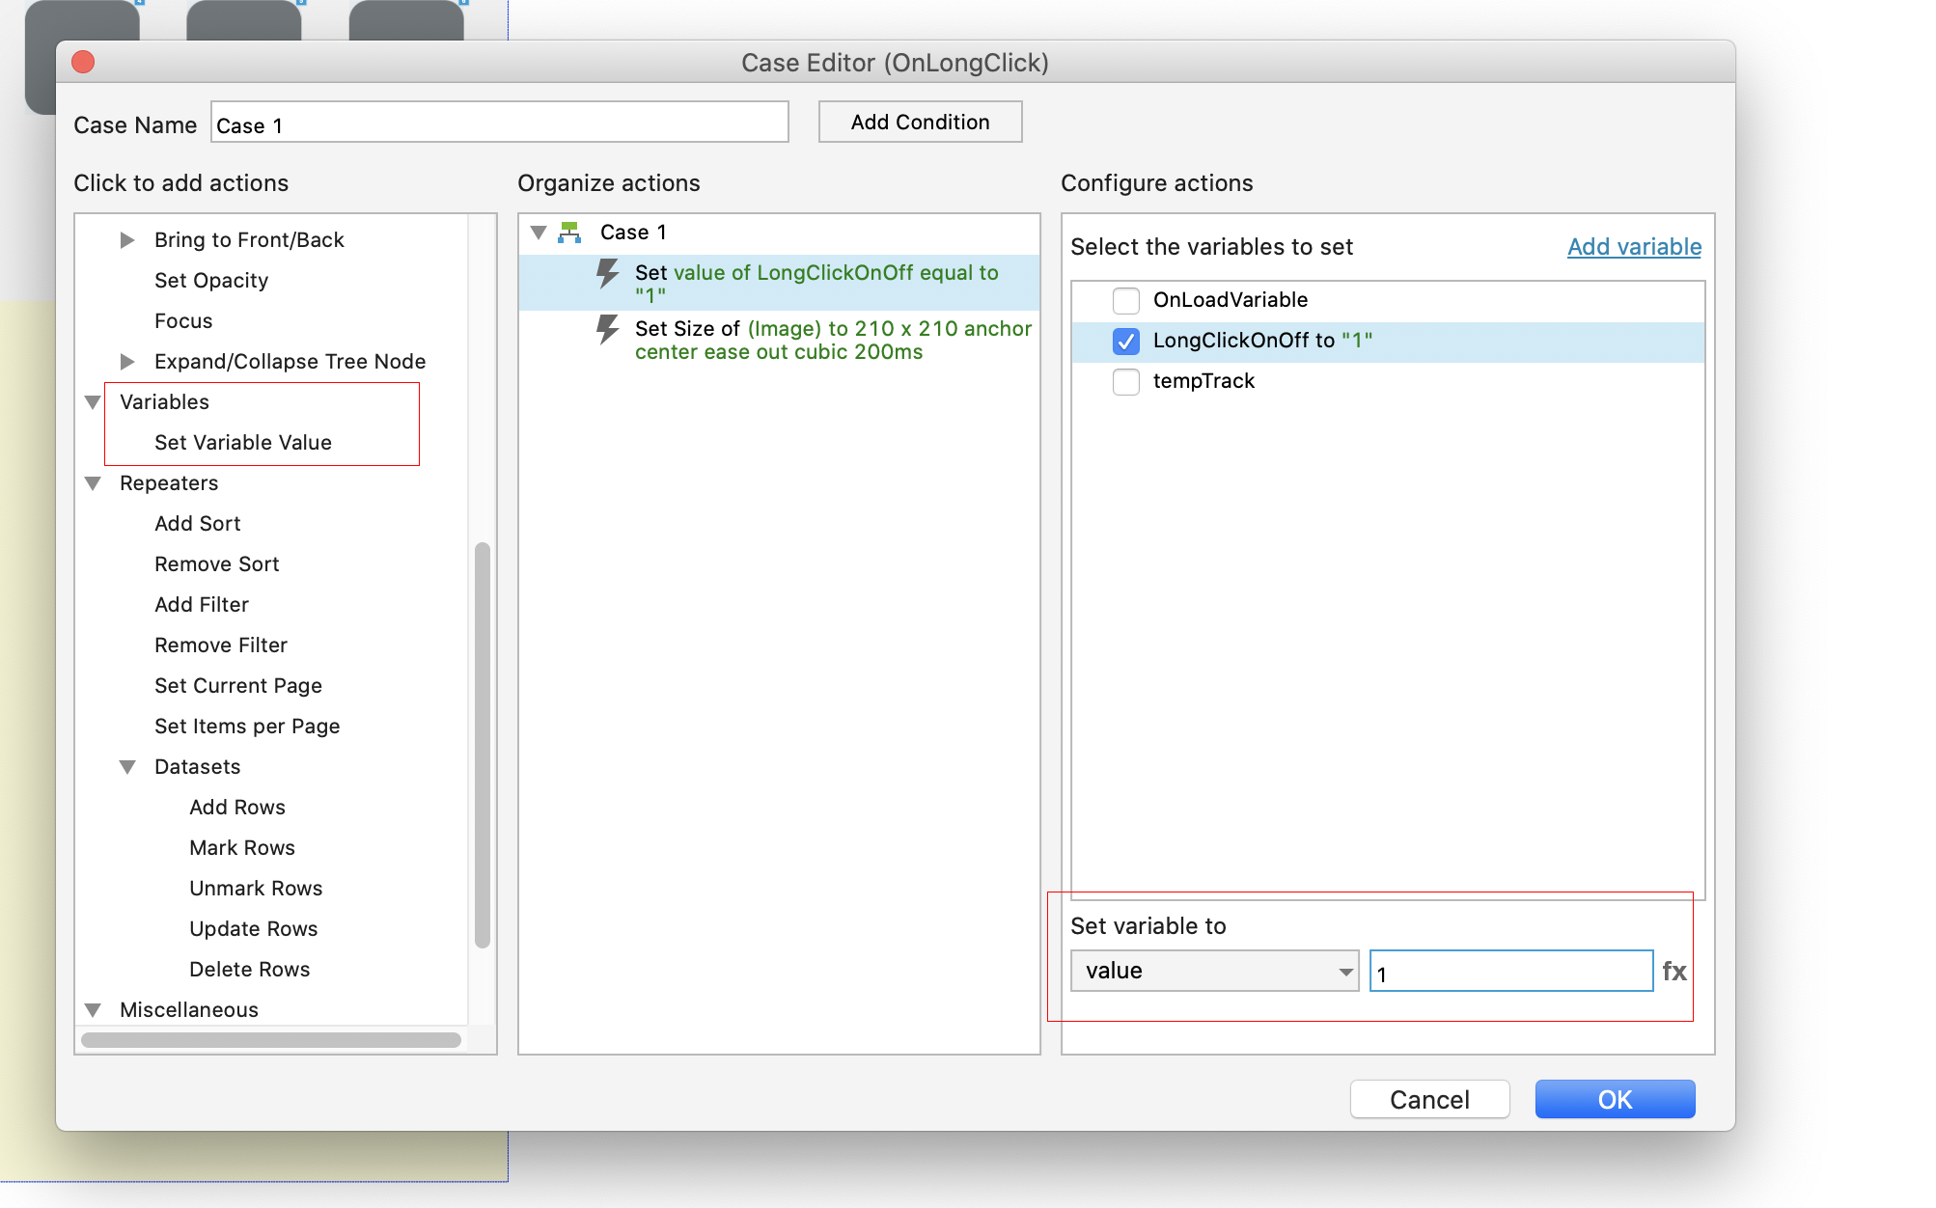Uncheck the LongClickOnOff checkbox
This screenshot has height=1208, width=1936.
coord(1125,341)
